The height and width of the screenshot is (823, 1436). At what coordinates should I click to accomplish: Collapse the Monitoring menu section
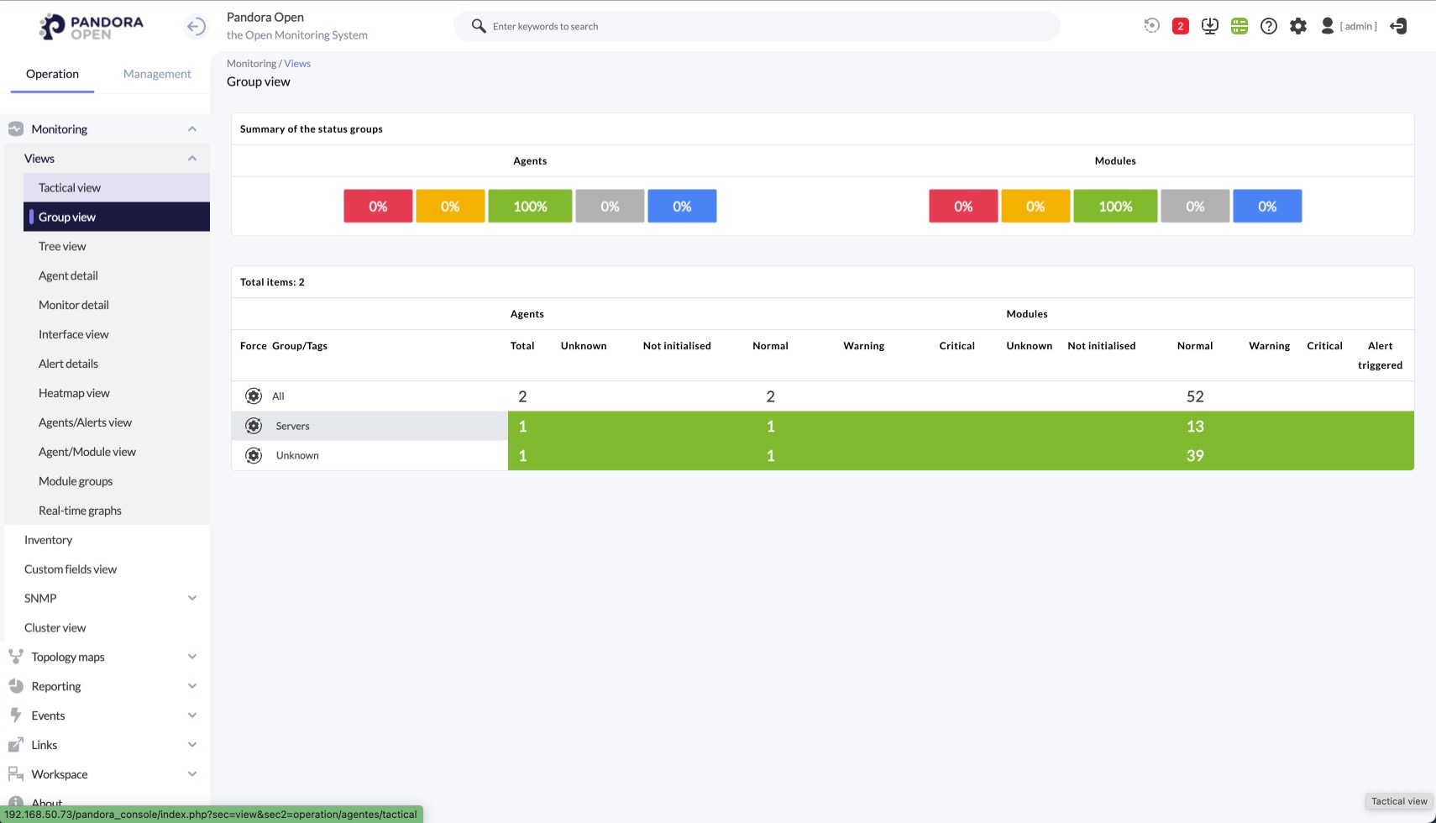tap(191, 129)
